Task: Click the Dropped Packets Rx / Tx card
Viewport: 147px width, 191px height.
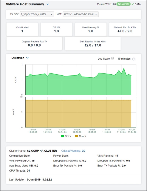Action: (34, 44)
